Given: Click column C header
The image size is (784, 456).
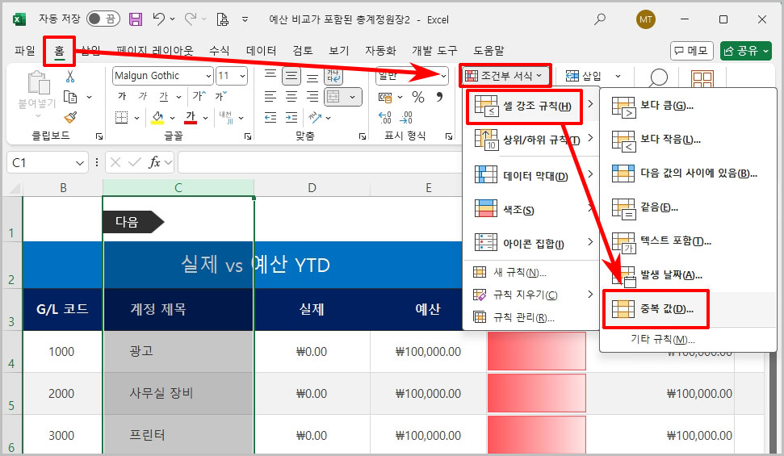Looking at the screenshot, I should [x=178, y=188].
